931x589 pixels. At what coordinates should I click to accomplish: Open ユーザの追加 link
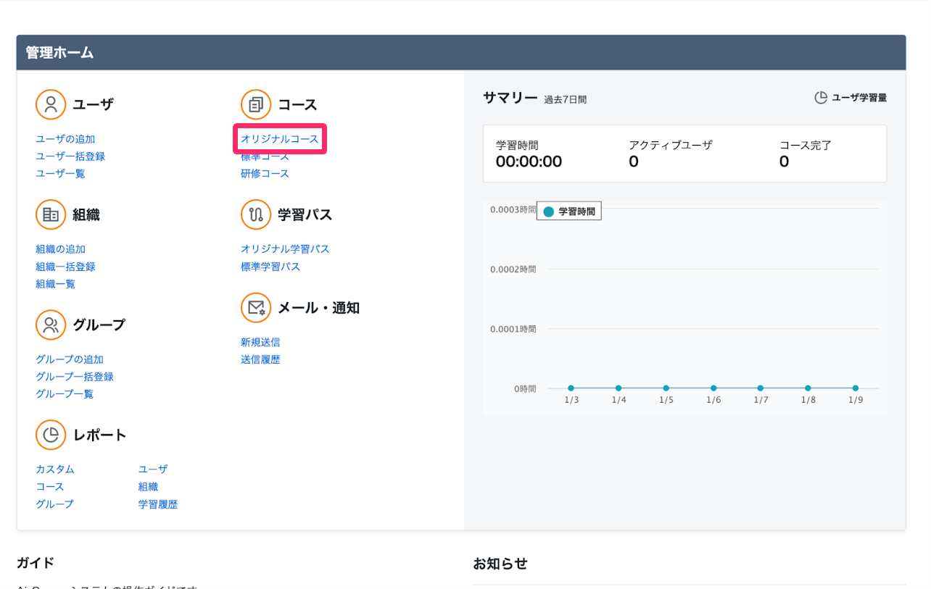pyautogui.click(x=65, y=139)
